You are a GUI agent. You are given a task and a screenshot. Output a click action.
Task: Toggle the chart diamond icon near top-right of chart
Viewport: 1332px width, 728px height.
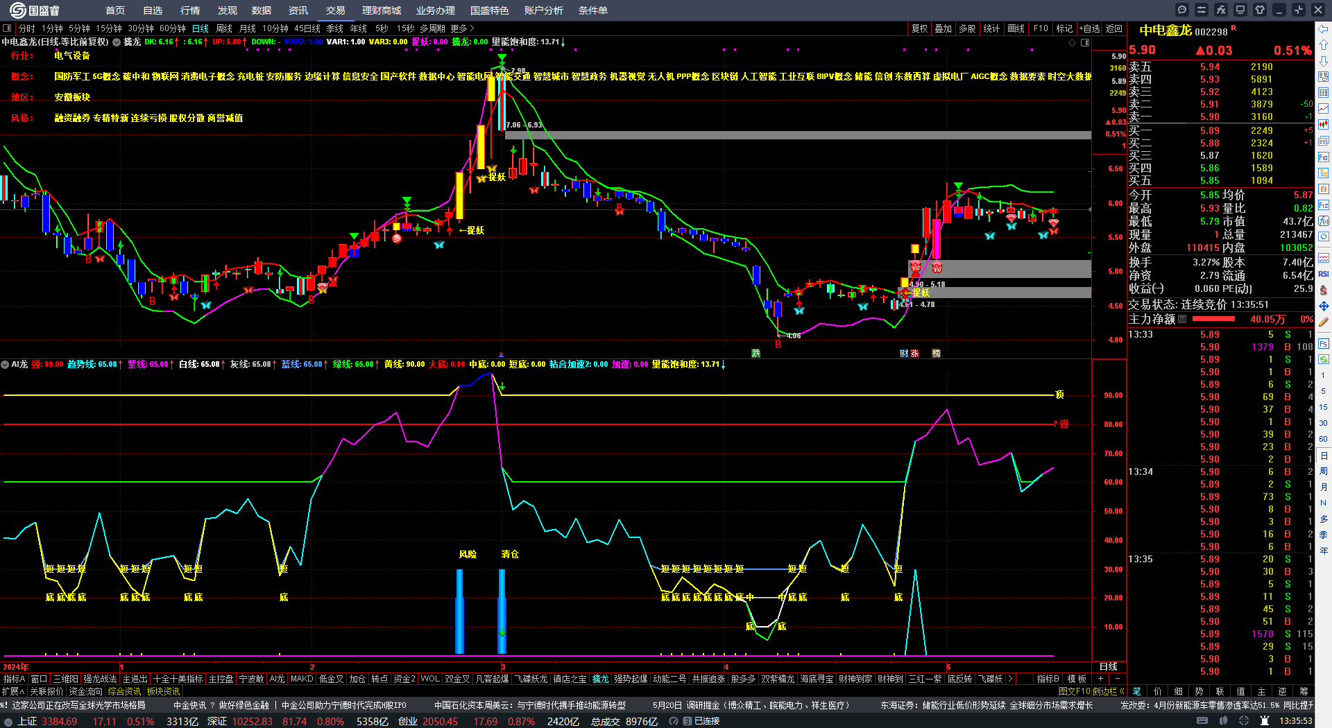[1072, 42]
